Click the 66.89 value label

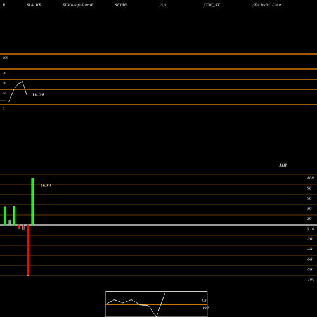click(x=46, y=186)
